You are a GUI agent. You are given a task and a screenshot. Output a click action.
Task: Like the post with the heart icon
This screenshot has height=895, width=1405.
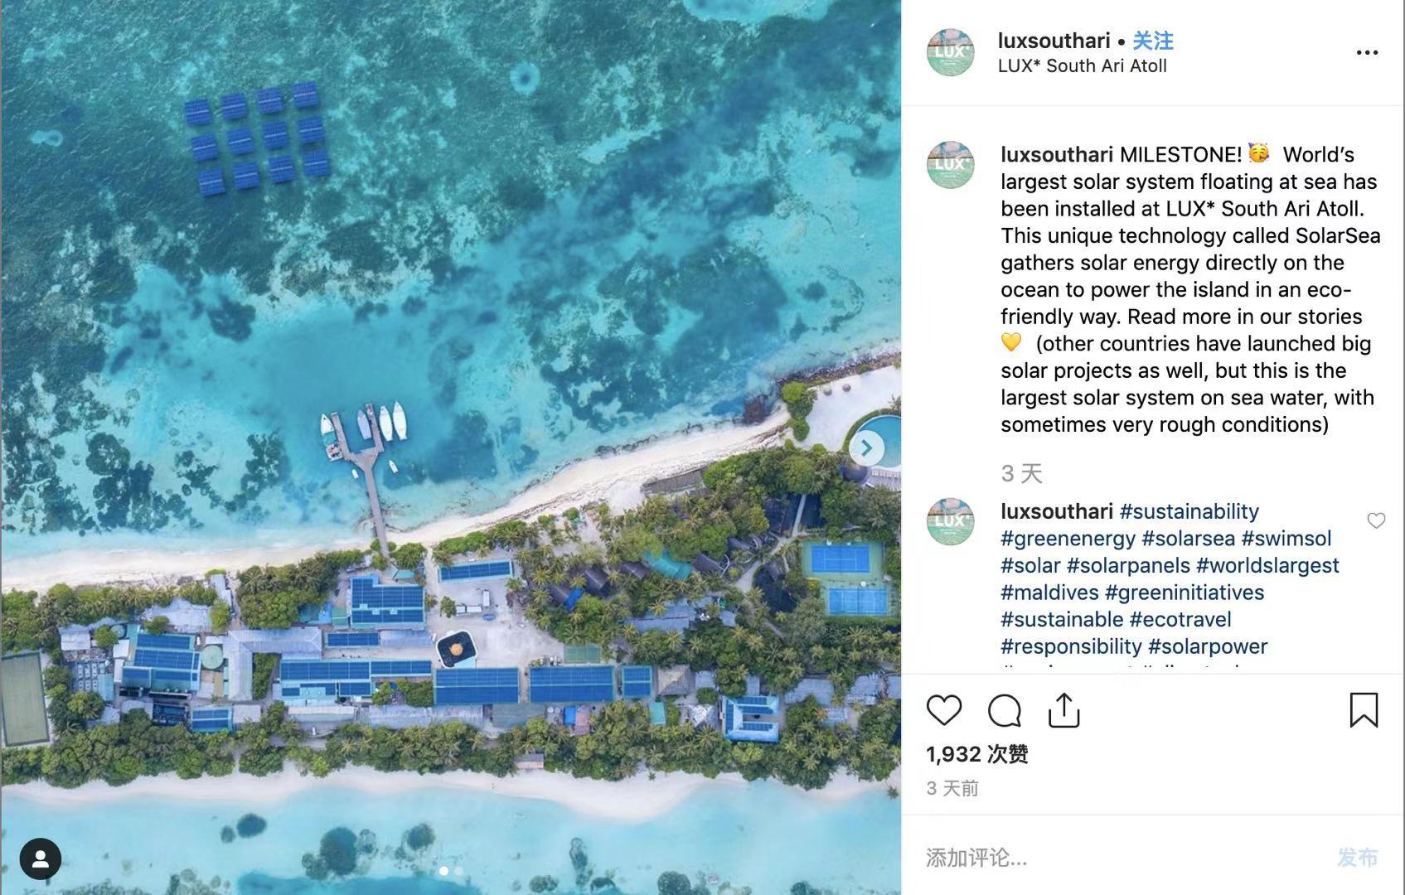tap(943, 711)
